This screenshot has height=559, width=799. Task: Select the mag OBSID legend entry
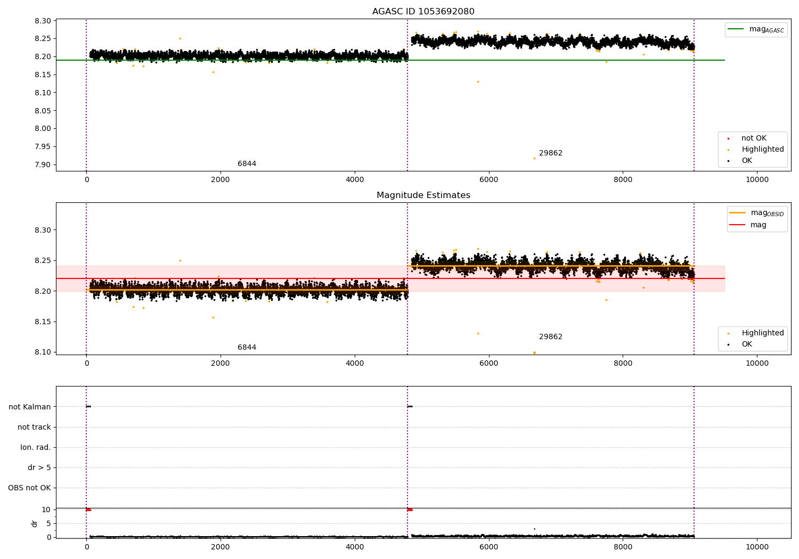[757, 213]
